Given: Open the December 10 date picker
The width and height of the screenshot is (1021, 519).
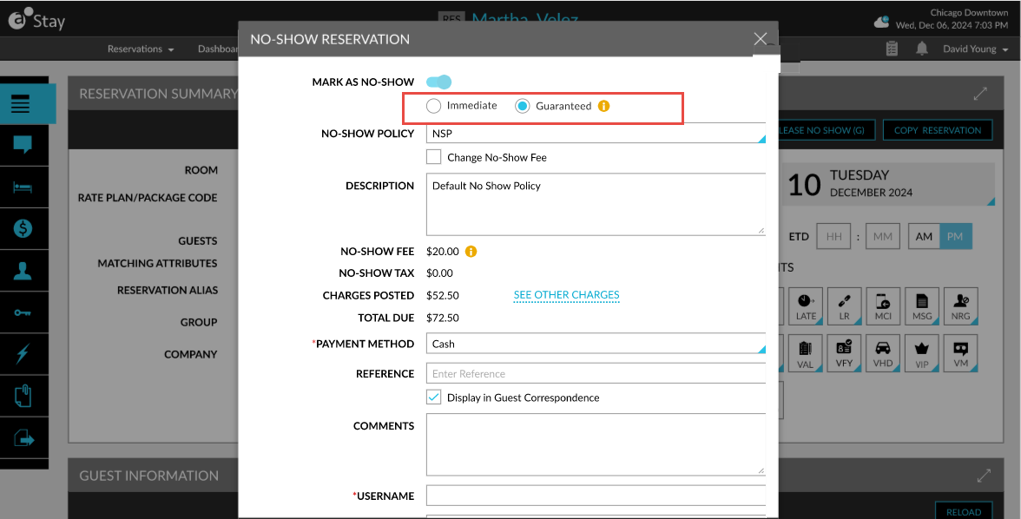Looking at the screenshot, I should click(x=888, y=184).
